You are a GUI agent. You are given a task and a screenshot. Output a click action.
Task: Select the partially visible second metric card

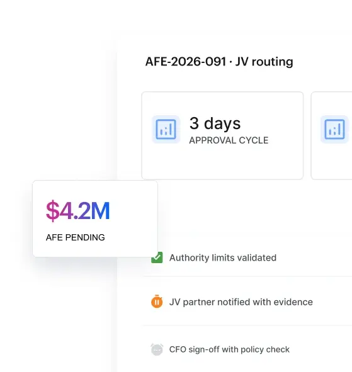(x=332, y=135)
